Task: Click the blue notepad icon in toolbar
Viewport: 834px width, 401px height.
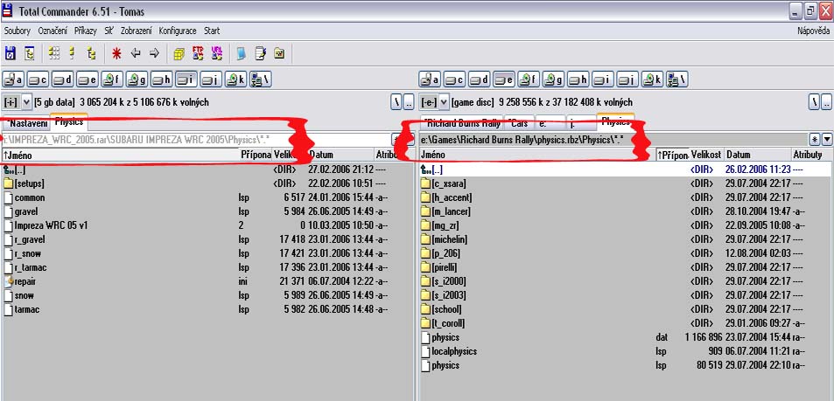Action: coord(242,53)
